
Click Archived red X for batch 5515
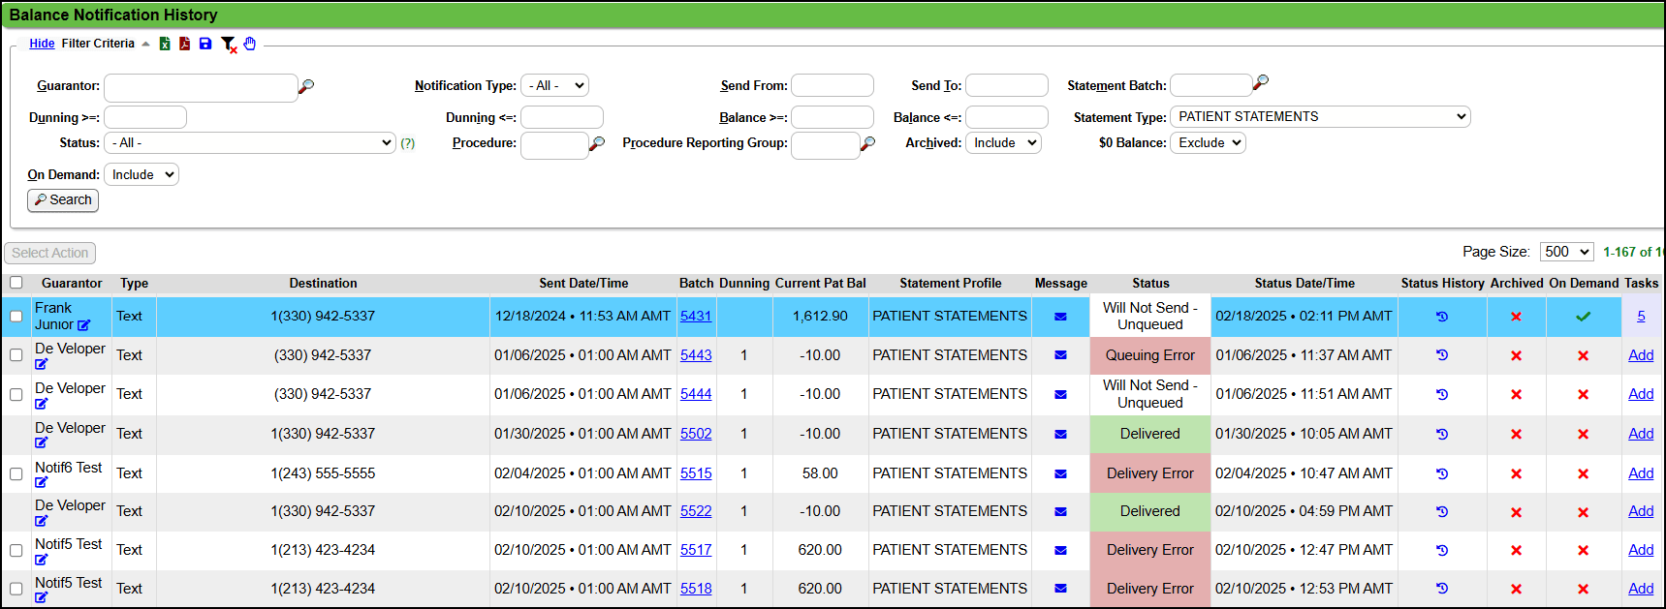(1516, 474)
